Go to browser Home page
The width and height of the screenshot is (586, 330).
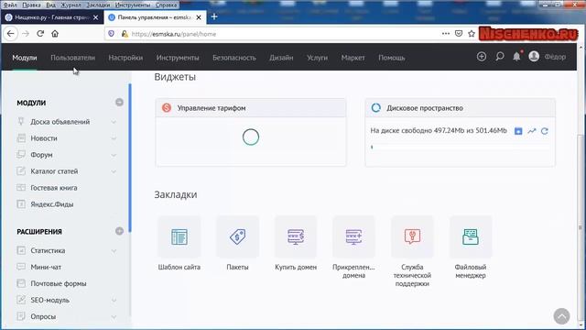55,34
